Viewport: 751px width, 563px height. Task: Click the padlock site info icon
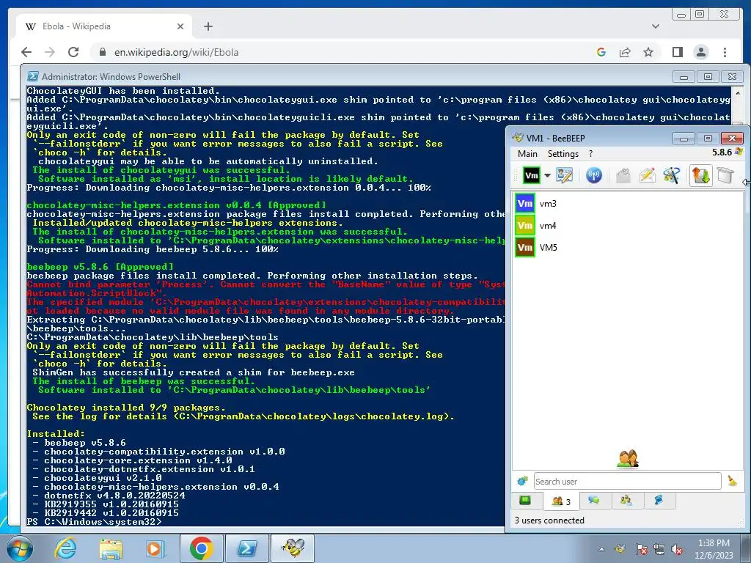(x=103, y=52)
